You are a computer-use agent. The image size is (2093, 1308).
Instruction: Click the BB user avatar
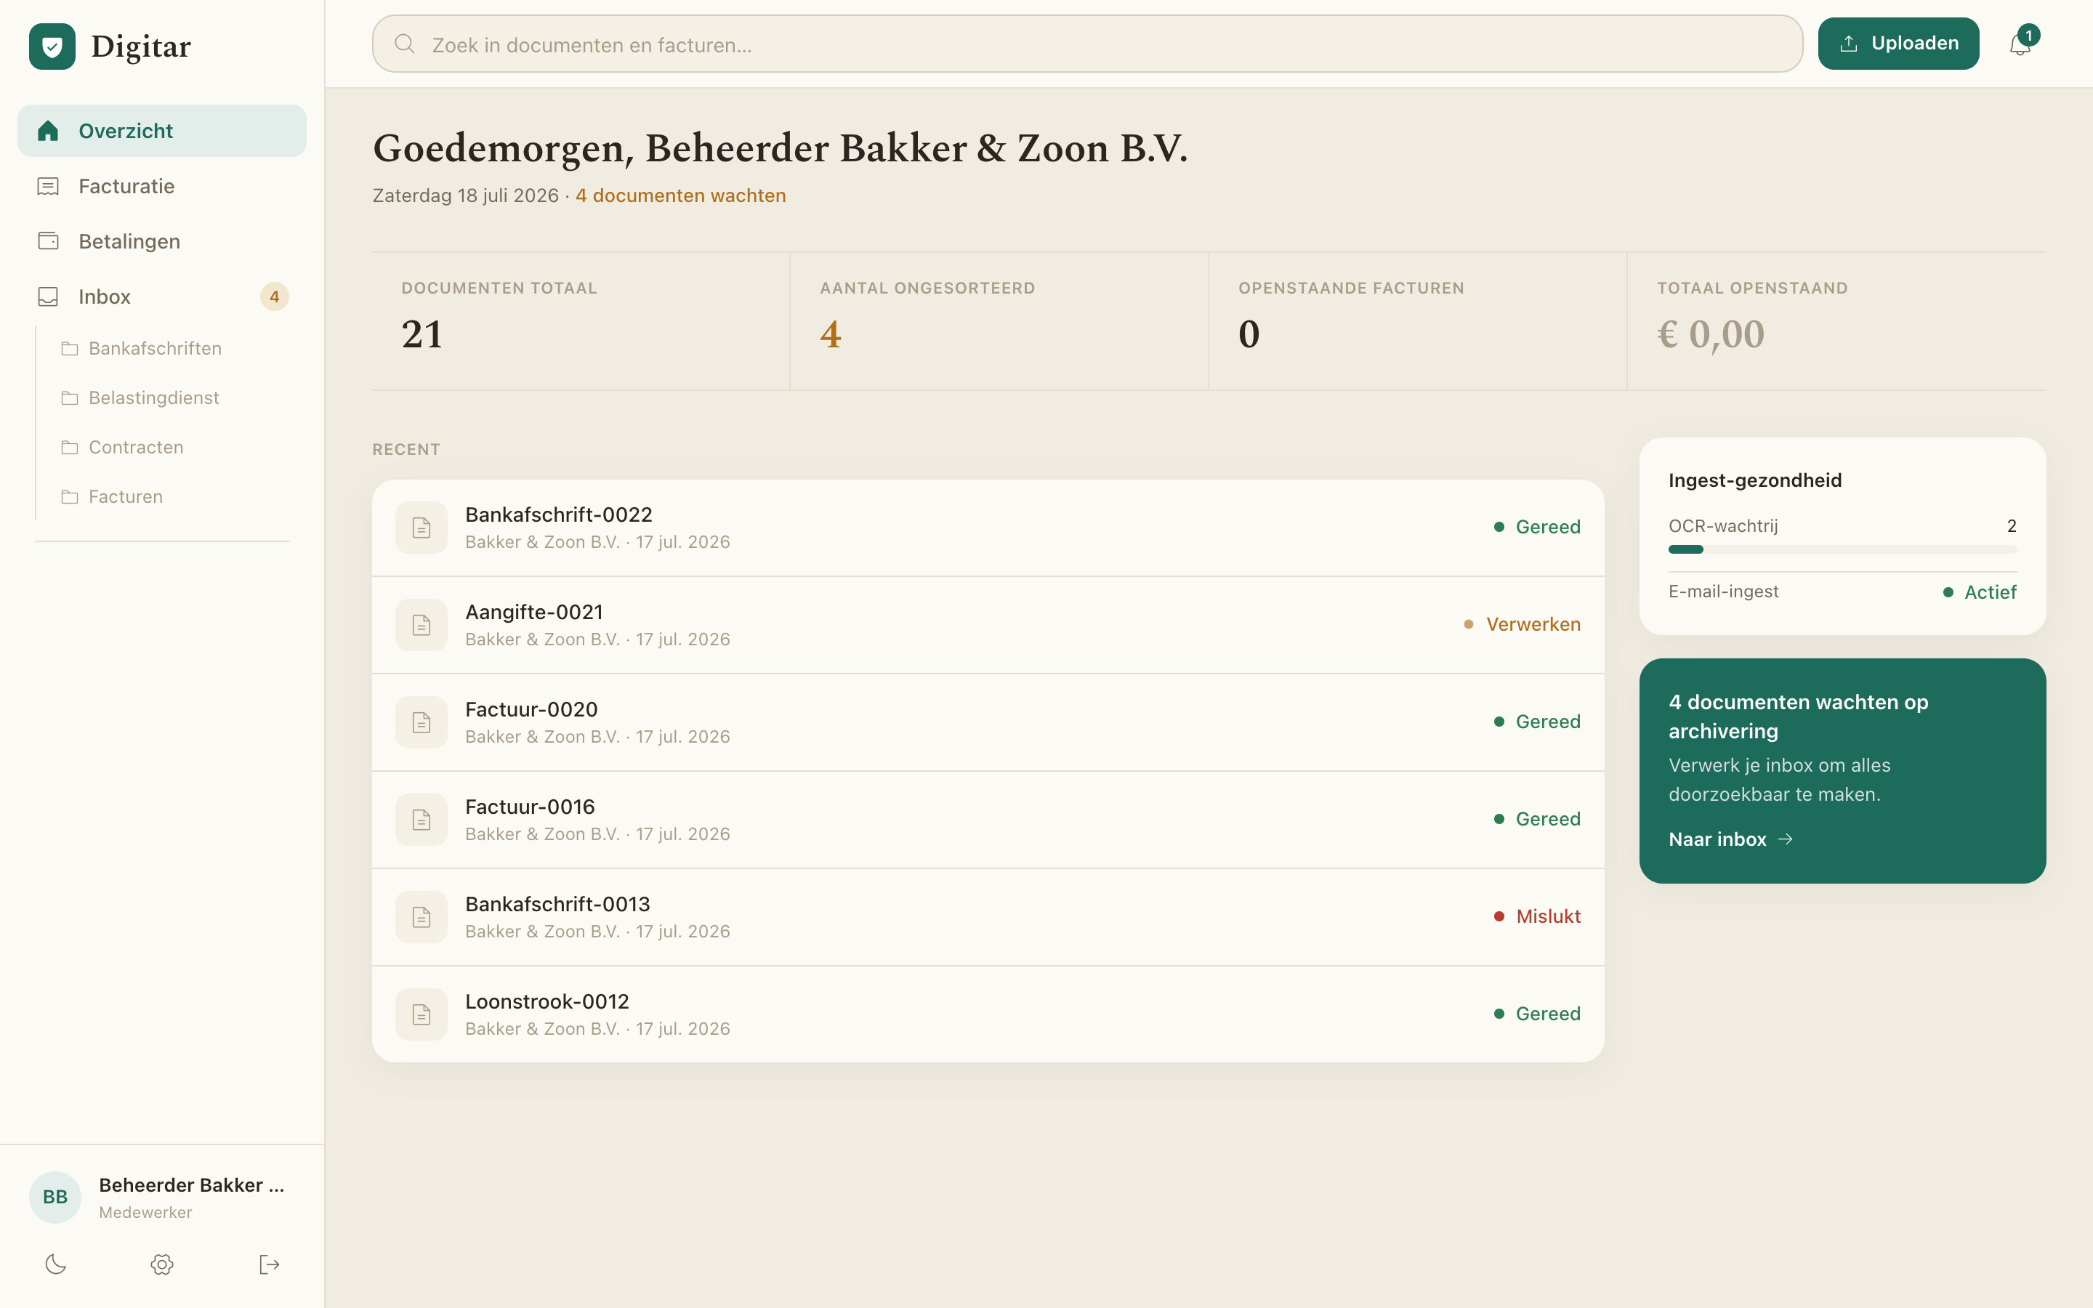[55, 1198]
